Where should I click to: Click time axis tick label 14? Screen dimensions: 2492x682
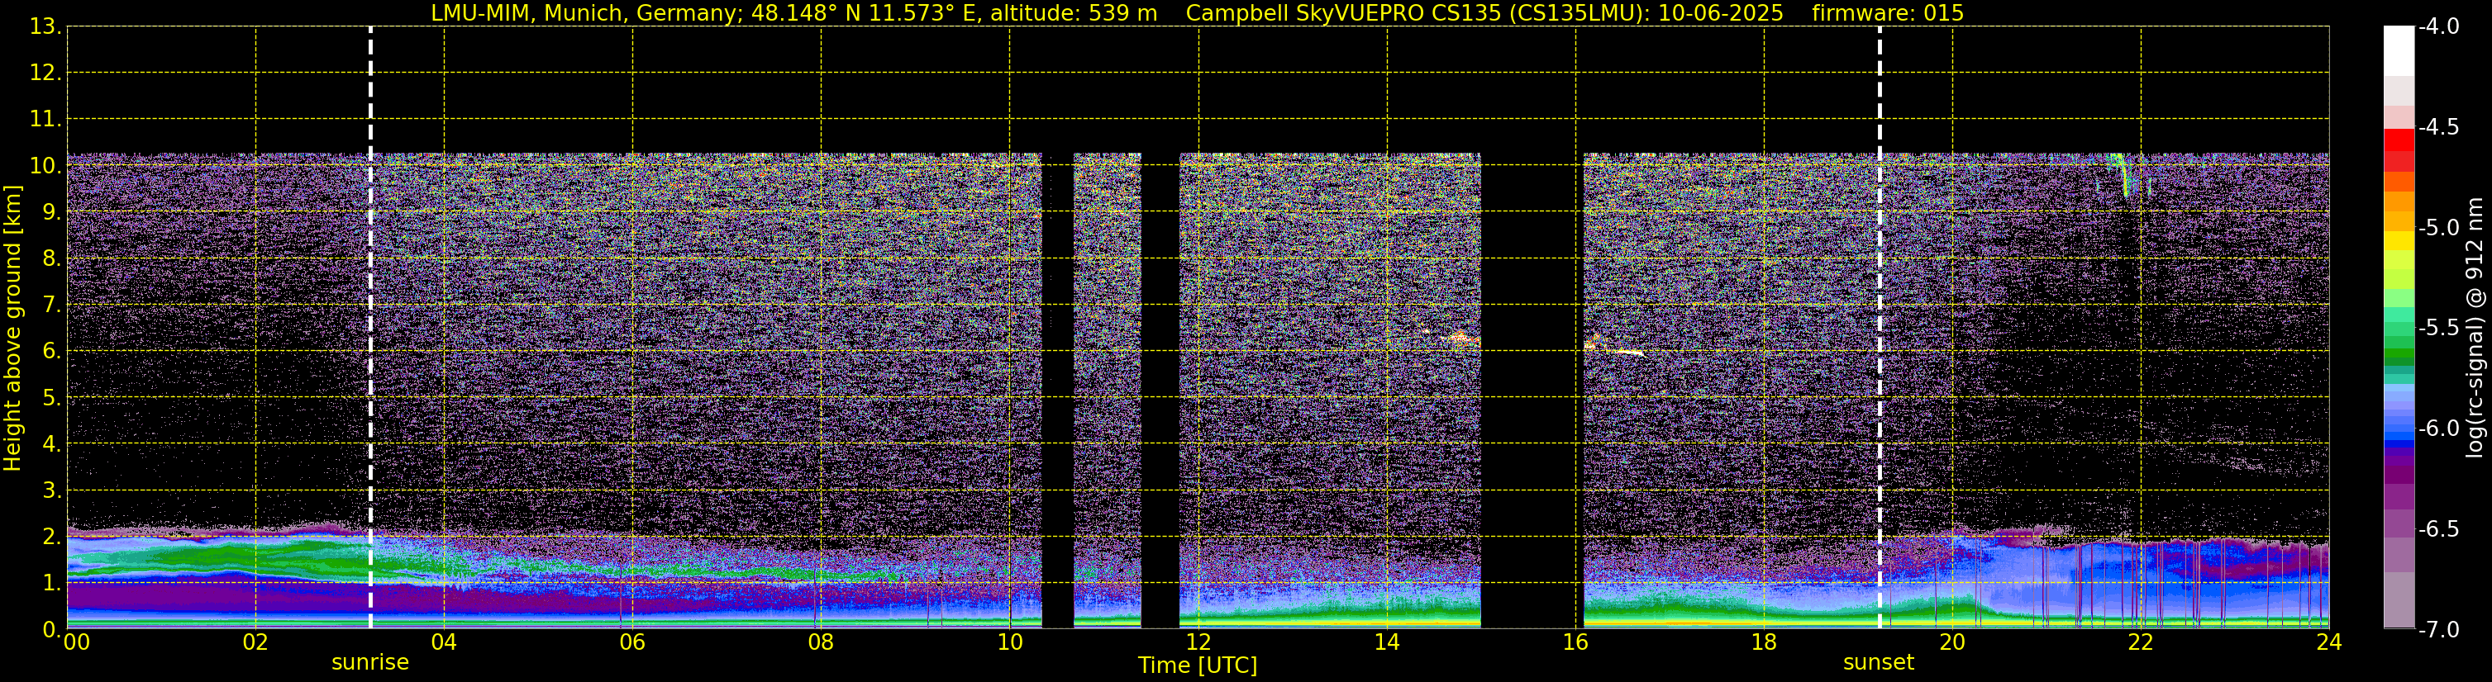1386,642
